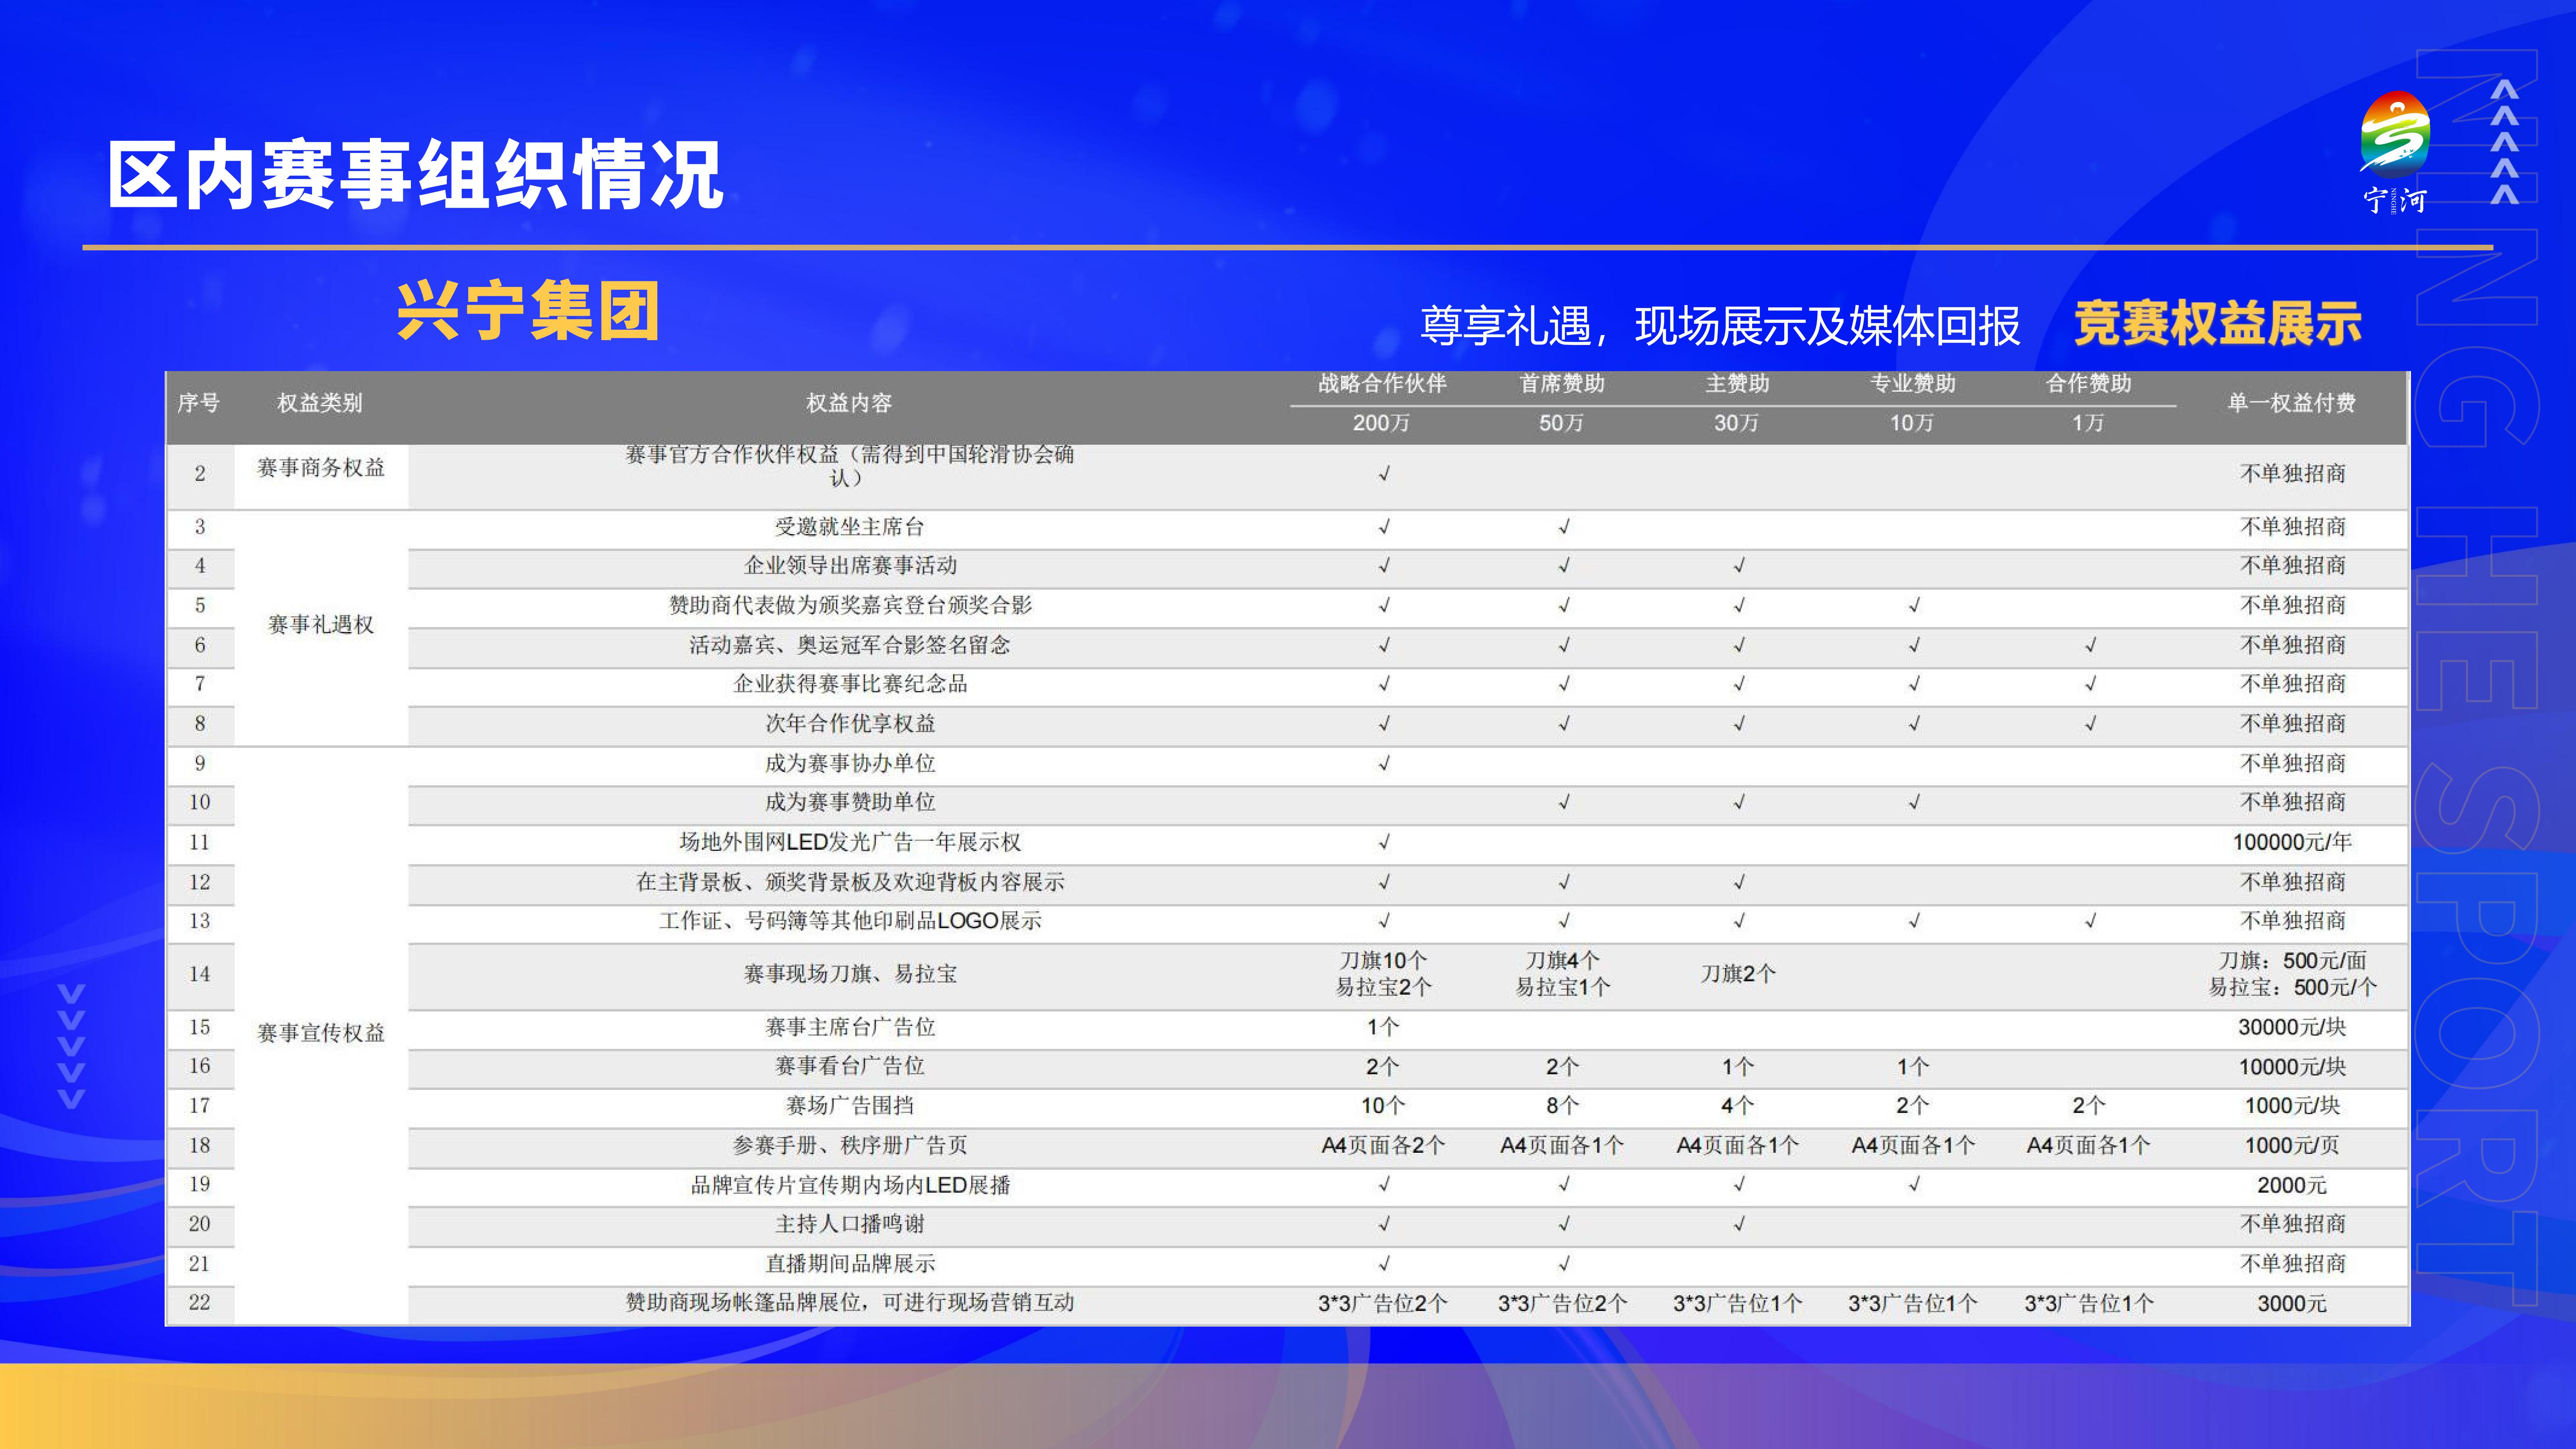Click the 直播期间品牌展示 row text
2576x1449 pixels.
pyautogui.click(x=850, y=1264)
